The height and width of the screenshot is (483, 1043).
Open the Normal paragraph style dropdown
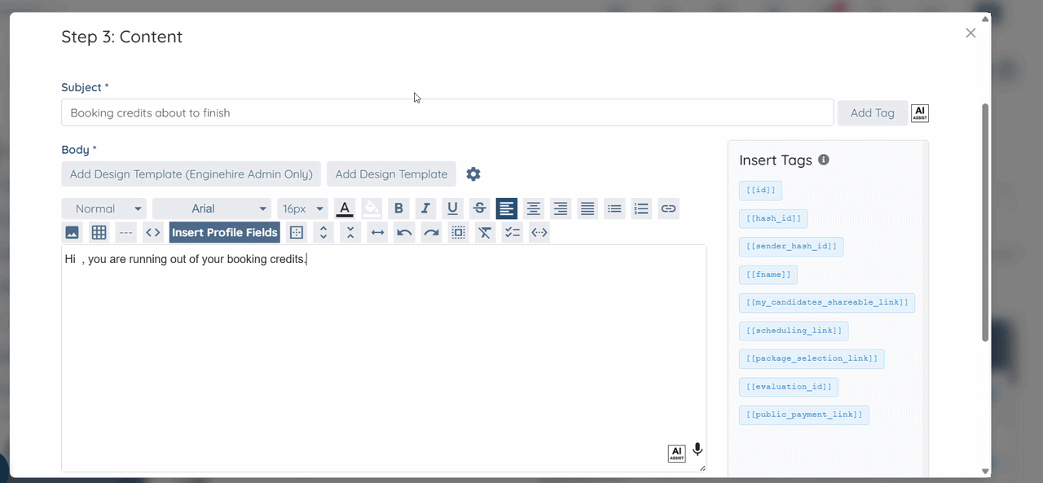[x=104, y=209]
